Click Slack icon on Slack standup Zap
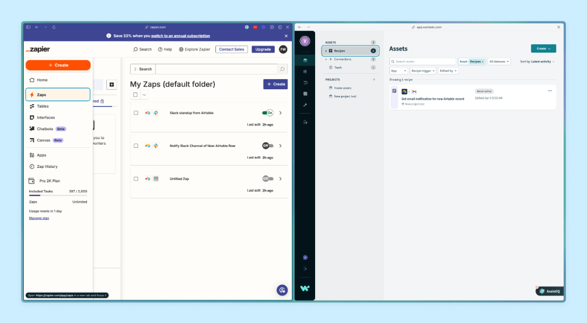 (x=156, y=113)
